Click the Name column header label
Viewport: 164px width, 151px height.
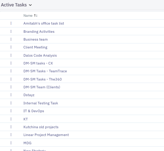coord(28,16)
